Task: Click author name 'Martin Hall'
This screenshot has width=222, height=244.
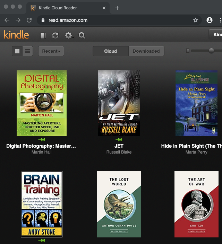Action: click(41, 152)
